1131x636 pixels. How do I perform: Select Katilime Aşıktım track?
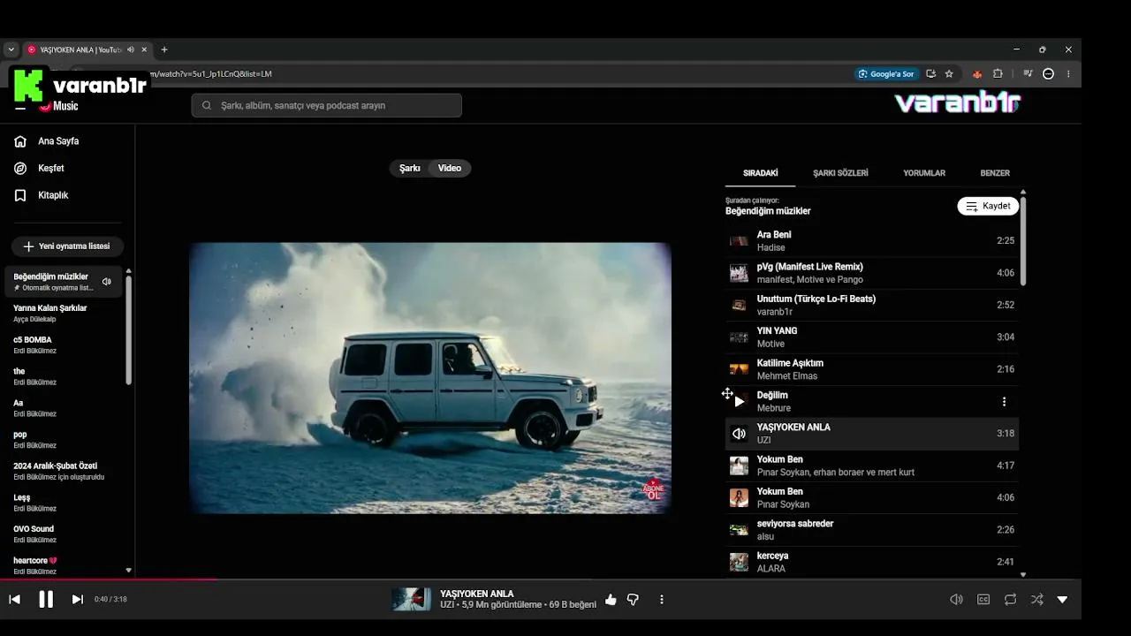[x=872, y=369]
